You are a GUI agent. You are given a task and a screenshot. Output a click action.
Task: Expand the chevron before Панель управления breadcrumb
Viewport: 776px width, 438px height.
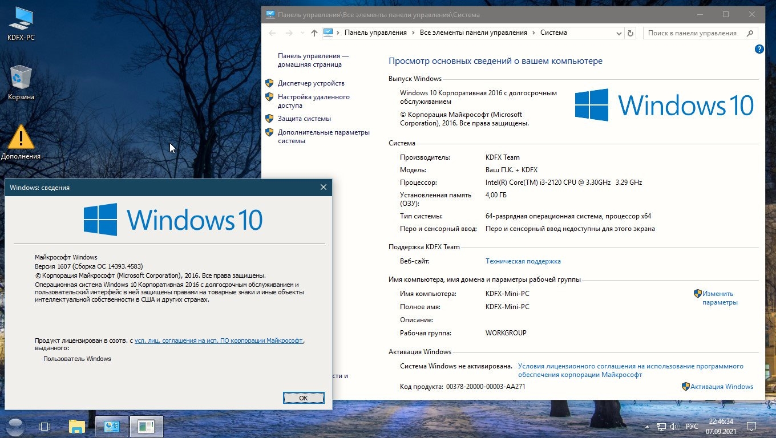point(338,33)
